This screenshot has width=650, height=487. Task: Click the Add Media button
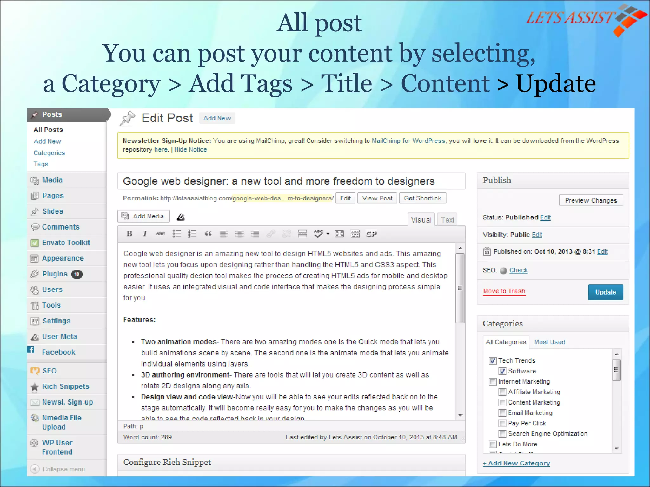pos(143,216)
